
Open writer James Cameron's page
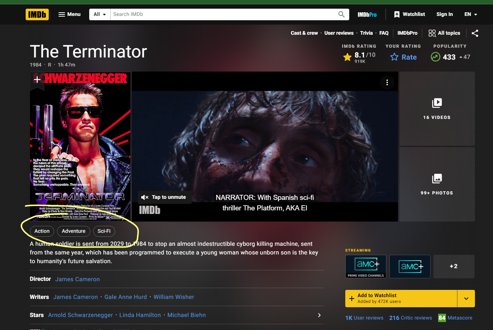(x=75, y=297)
